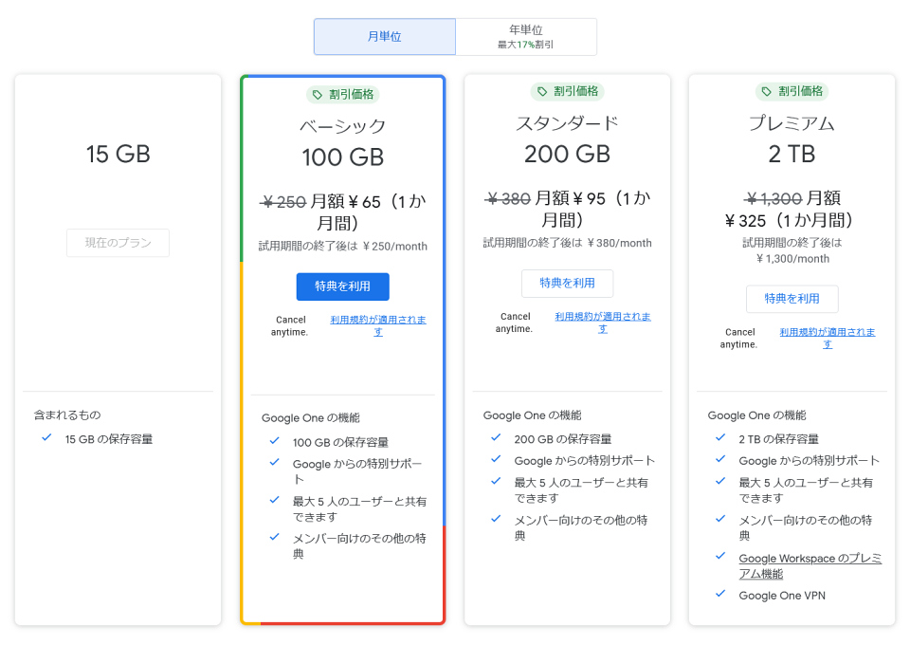Click the checkmark beside 200 GB の保存容量
910x645 pixels.
(496, 438)
